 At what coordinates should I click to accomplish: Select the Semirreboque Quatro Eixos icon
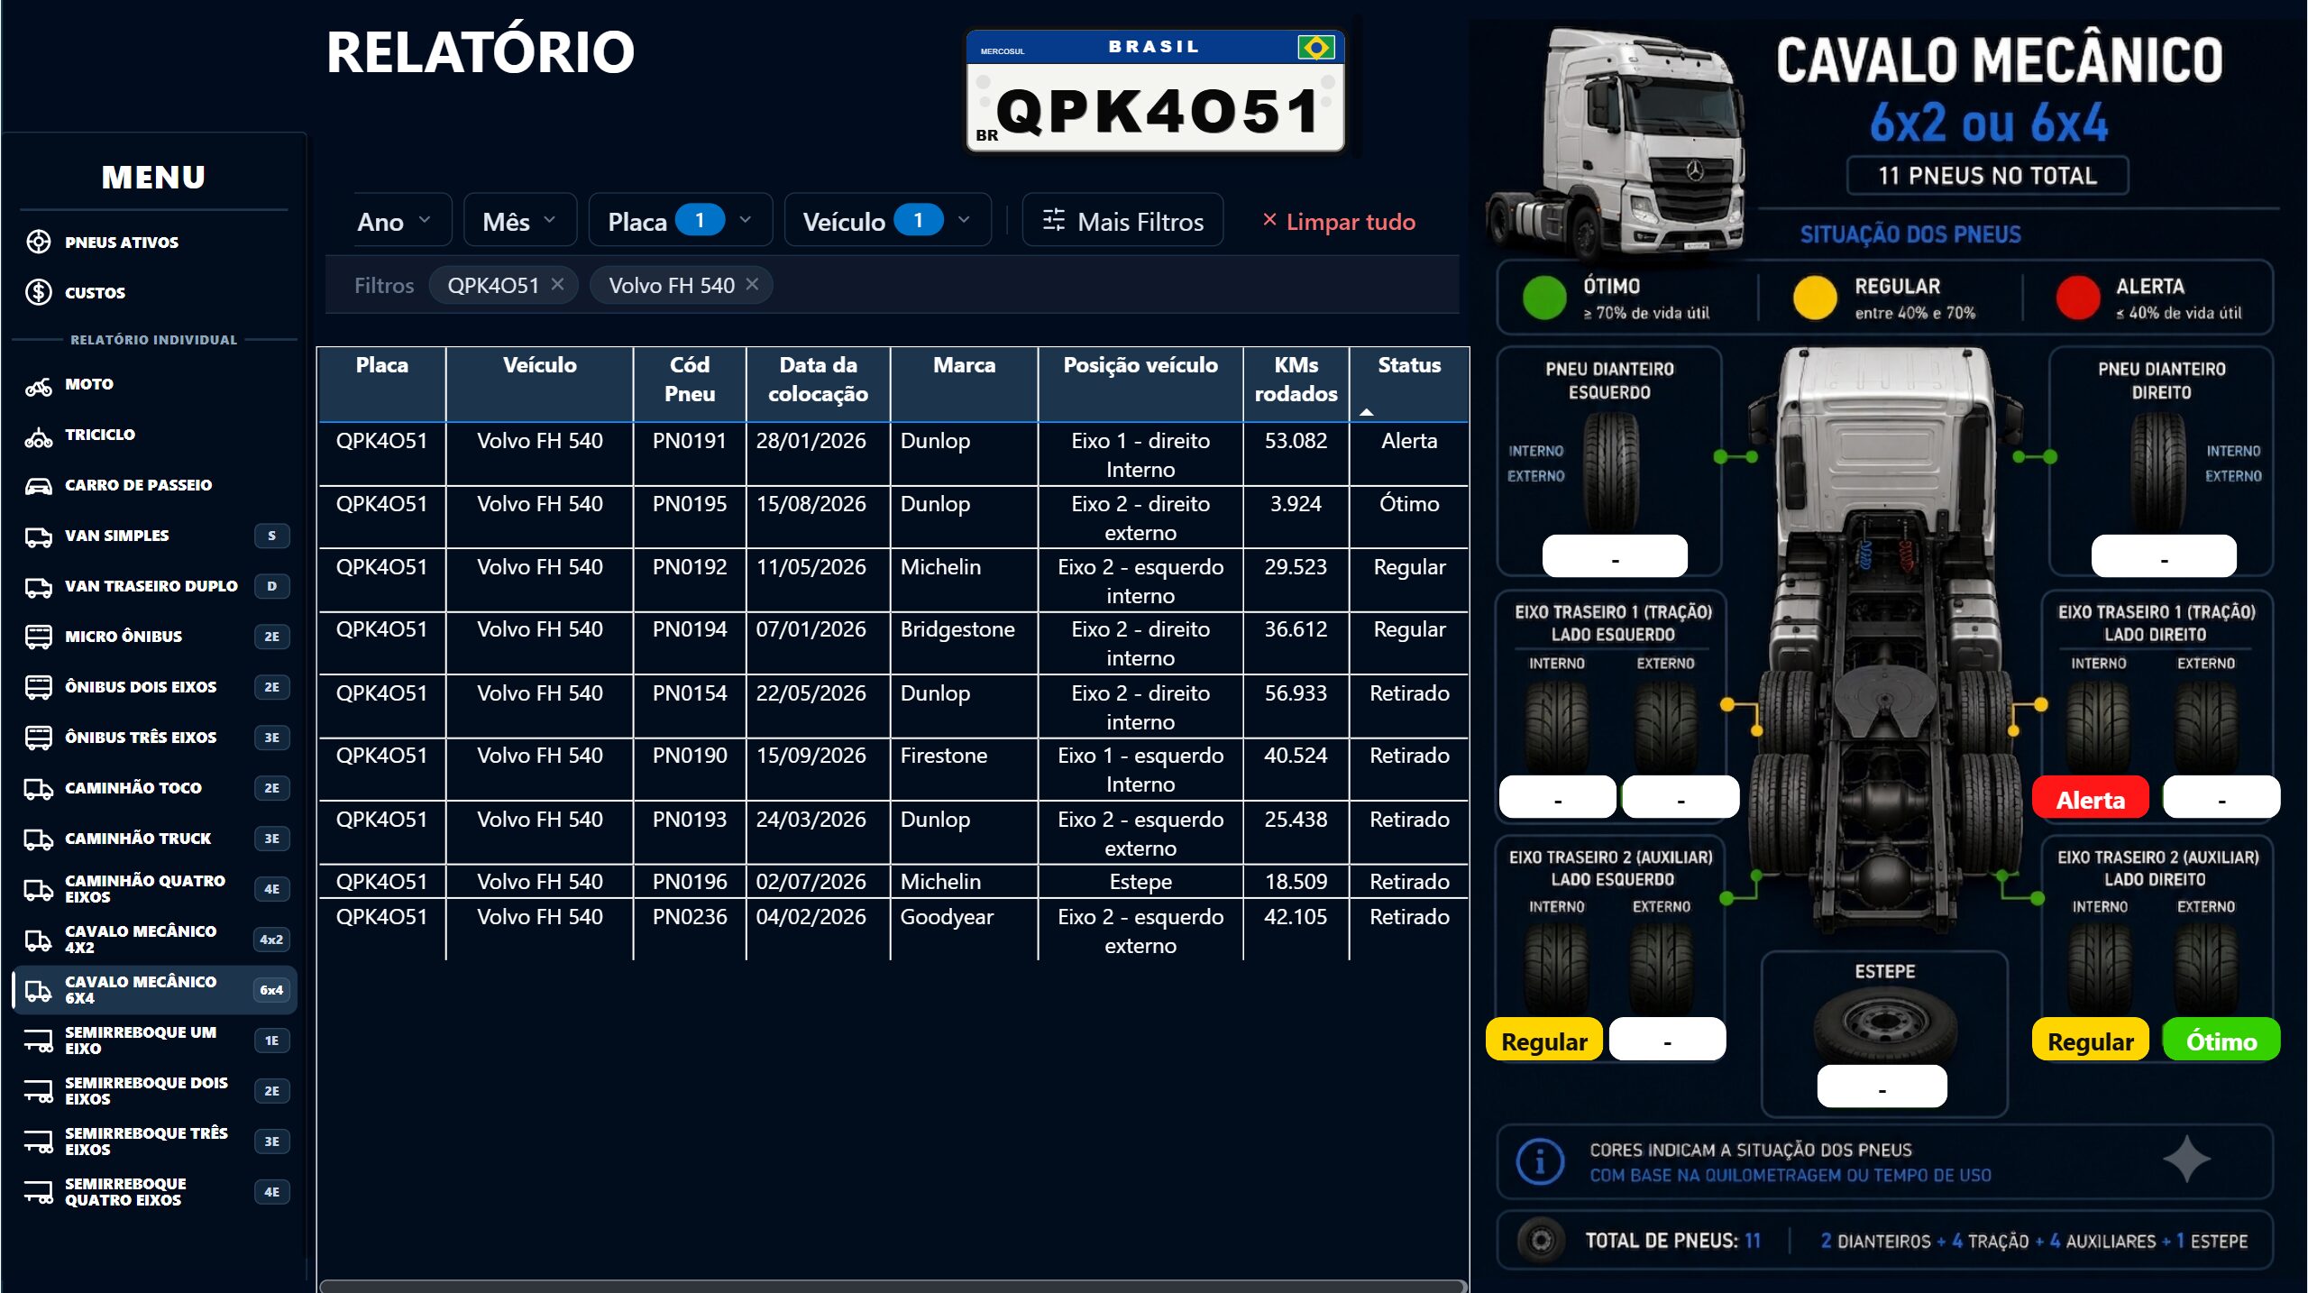point(38,1193)
